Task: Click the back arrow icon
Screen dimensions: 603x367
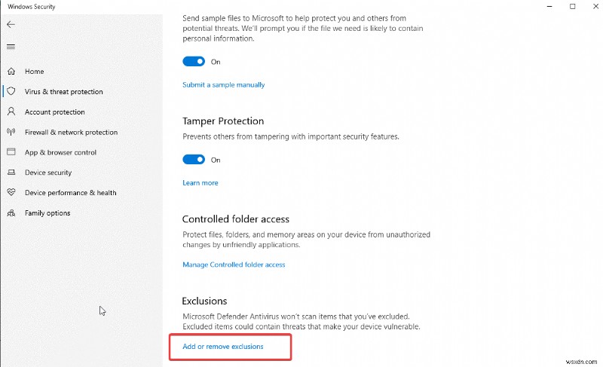Action: point(11,24)
